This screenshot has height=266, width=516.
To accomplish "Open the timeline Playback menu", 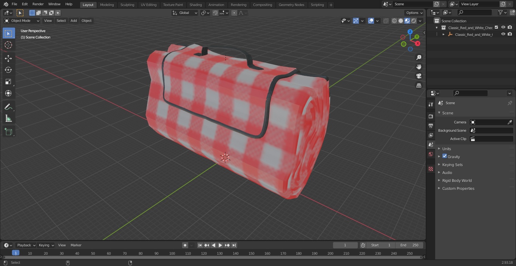I will click(x=26, y=245).
